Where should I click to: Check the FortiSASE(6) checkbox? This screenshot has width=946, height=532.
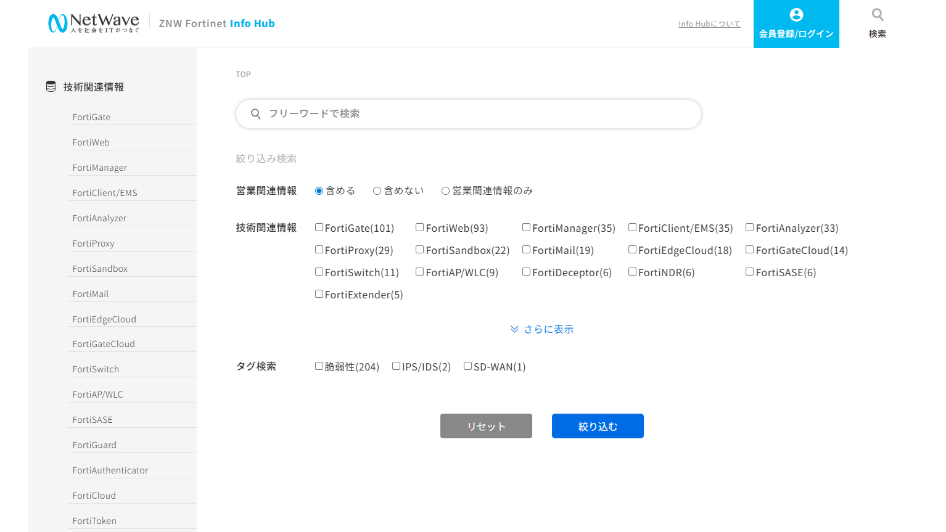coord(749,272)
